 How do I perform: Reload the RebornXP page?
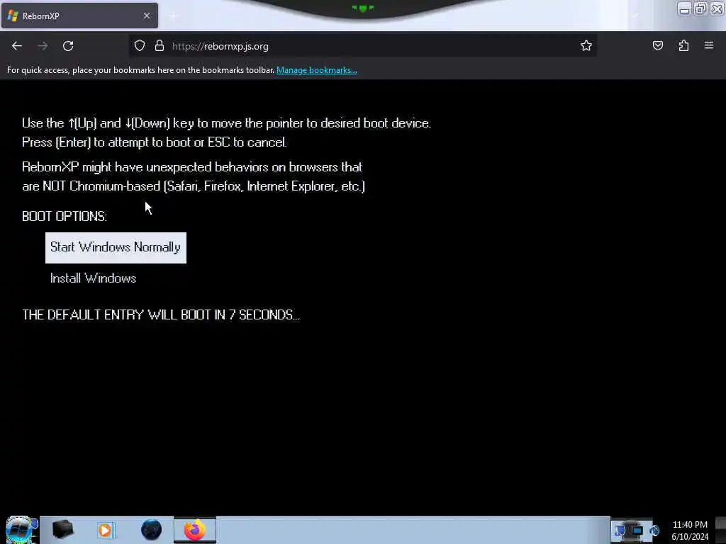tap(68, 46)
